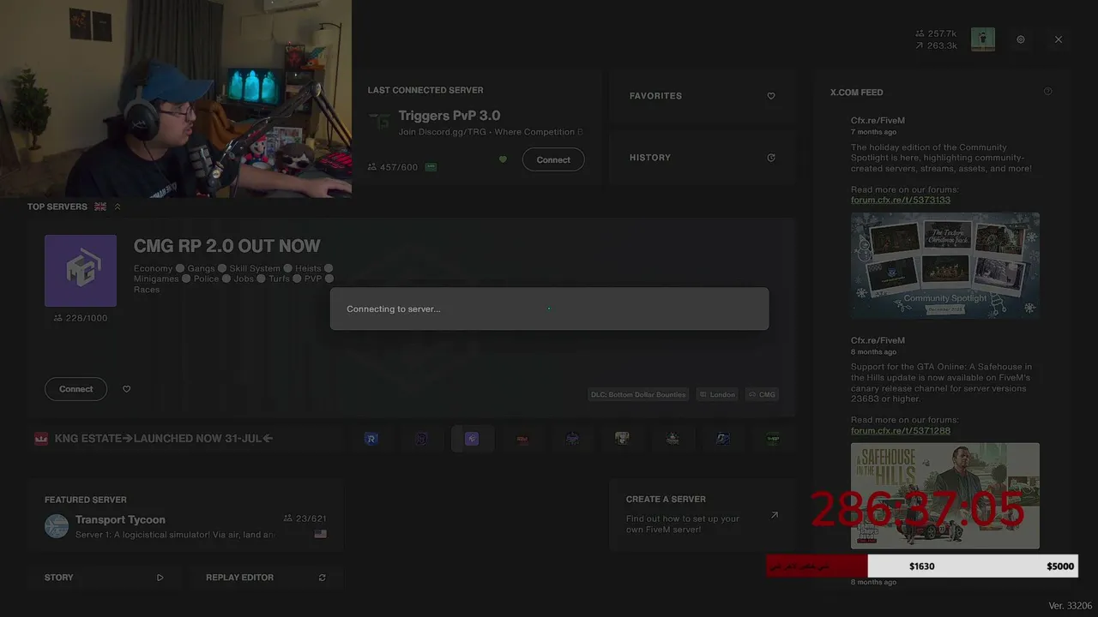1098x617 pixels.
Task: Click the Create a Server arrow icon
Action: click(775, 515)
